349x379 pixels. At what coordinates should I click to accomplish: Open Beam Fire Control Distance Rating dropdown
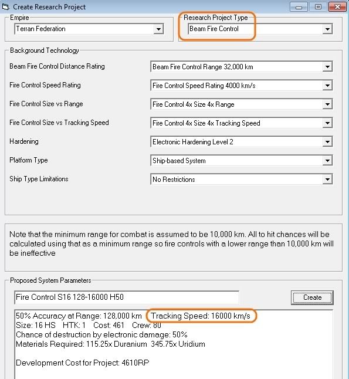327,67
